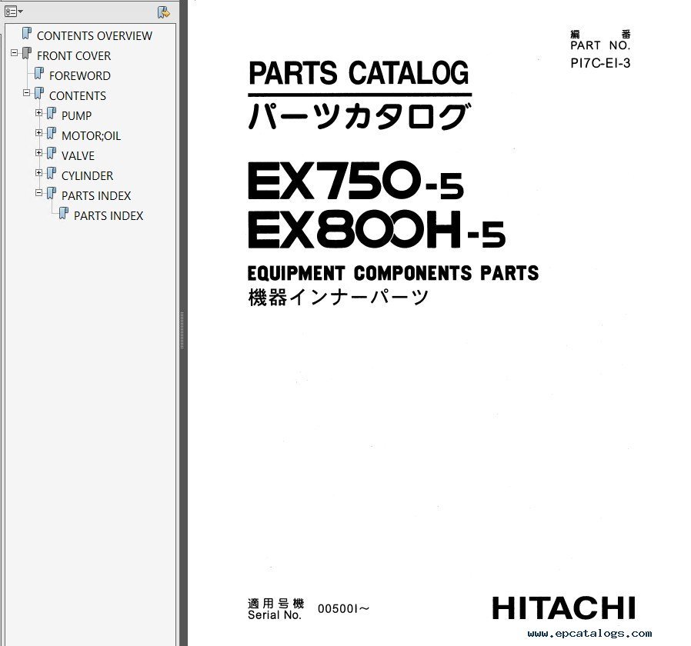Click the serial number 005001~
Screen dimensions: 691x646
click(344, 608)
